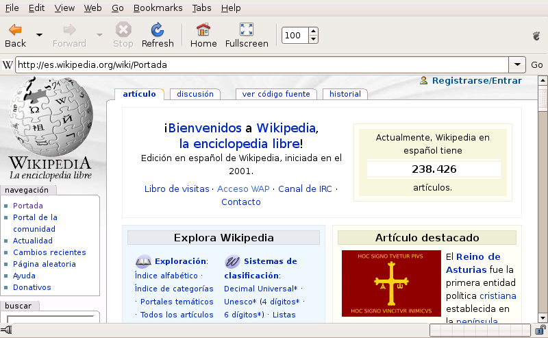Decrease zoom with the down stepper arrow
Viewport: 548px width, 338px height.
314,39
